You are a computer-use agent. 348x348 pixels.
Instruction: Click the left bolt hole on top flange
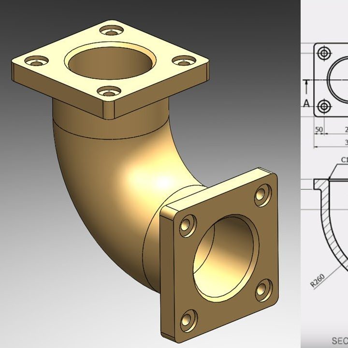pos(37,61)
